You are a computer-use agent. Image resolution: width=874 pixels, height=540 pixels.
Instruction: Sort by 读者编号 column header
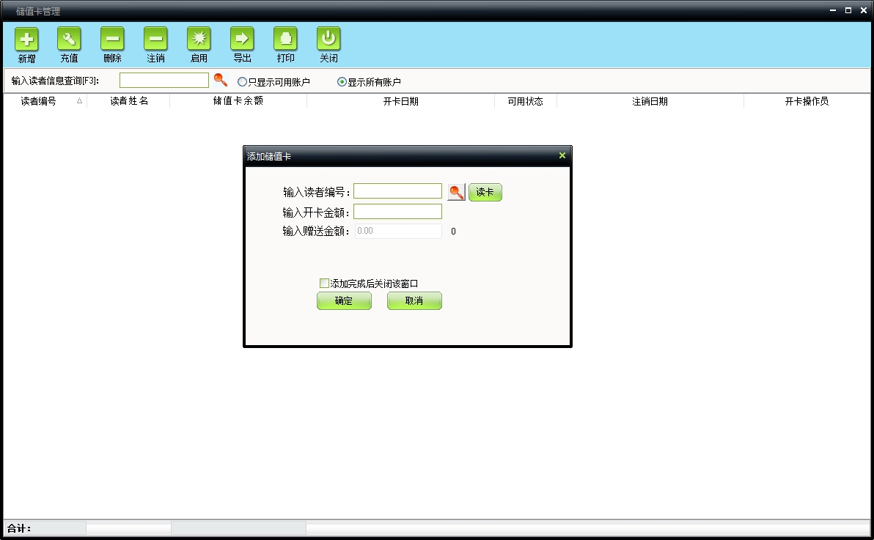click(x=39, y=101)
